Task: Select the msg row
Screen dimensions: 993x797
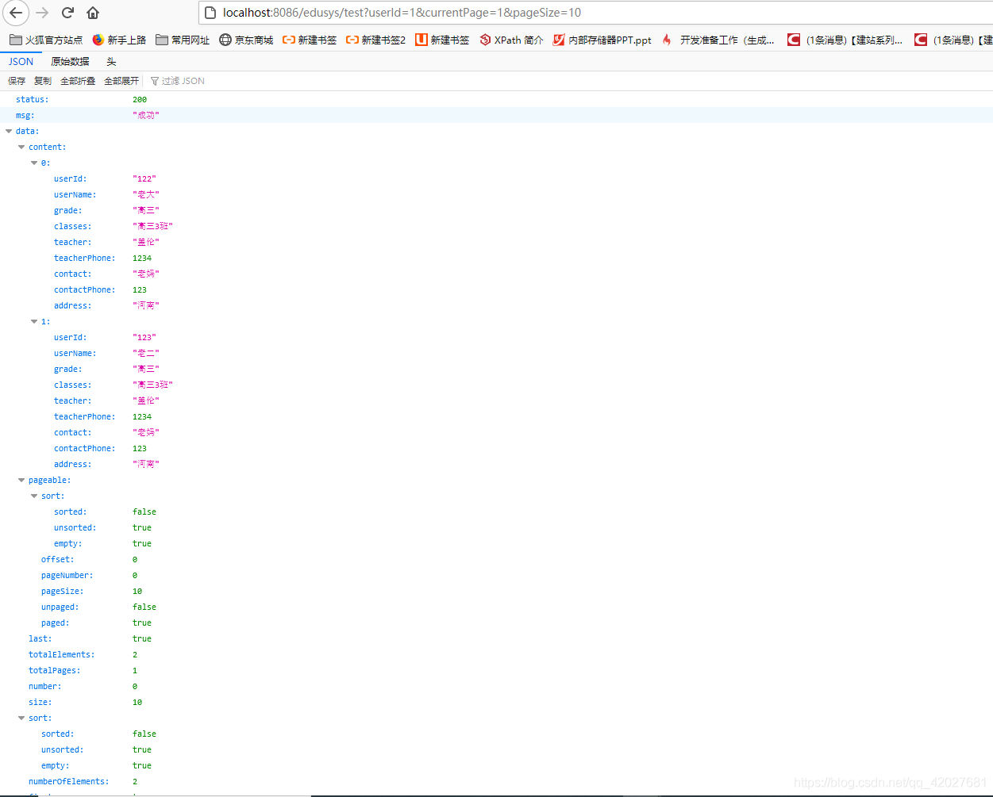Action: (496, 115)
